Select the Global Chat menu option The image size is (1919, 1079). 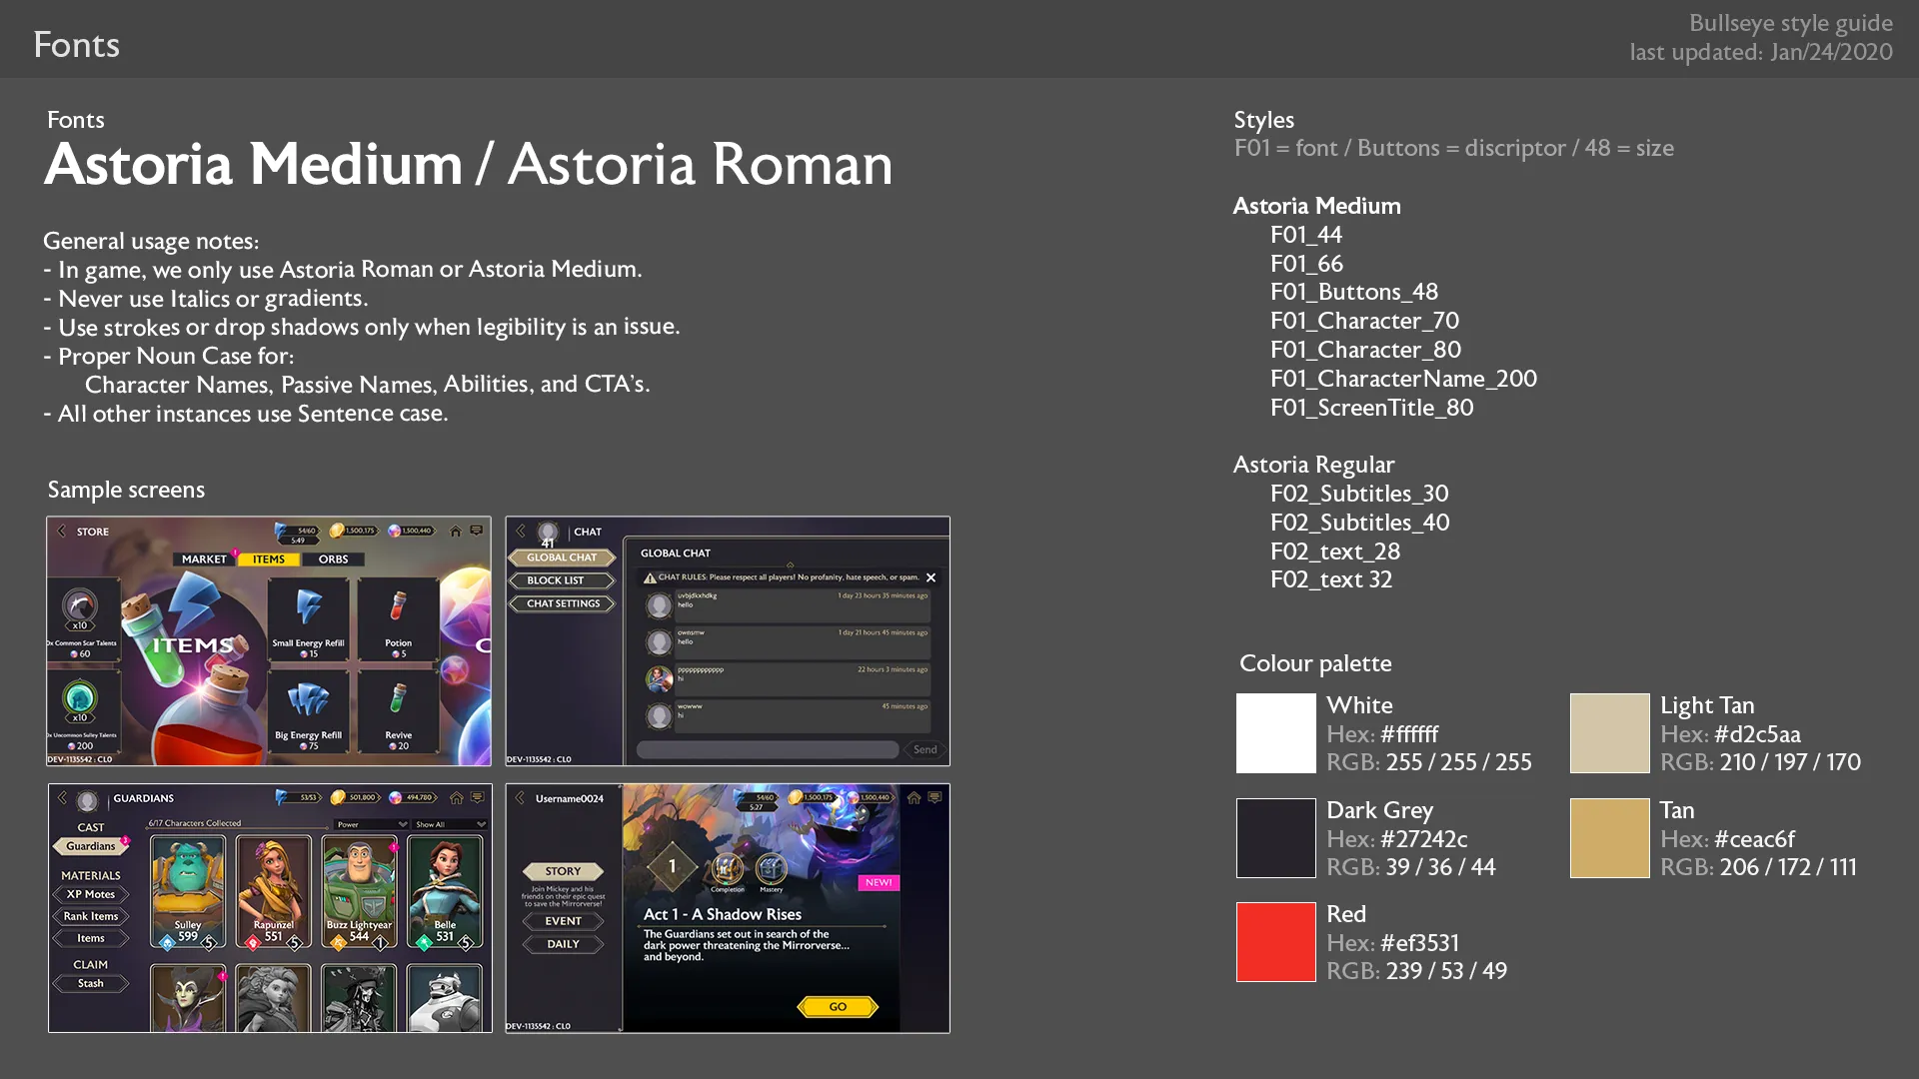pos(562,557)
